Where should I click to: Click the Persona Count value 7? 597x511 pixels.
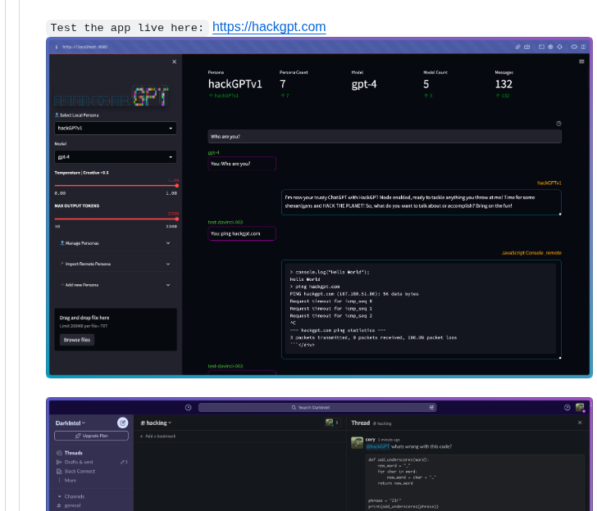point(282,84)
